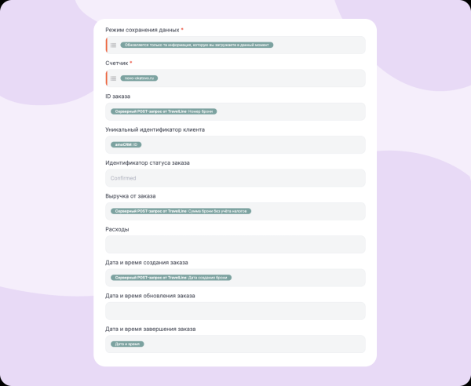
Task: Focus the empty Расходы field
Action: click(x=235, y=245)
